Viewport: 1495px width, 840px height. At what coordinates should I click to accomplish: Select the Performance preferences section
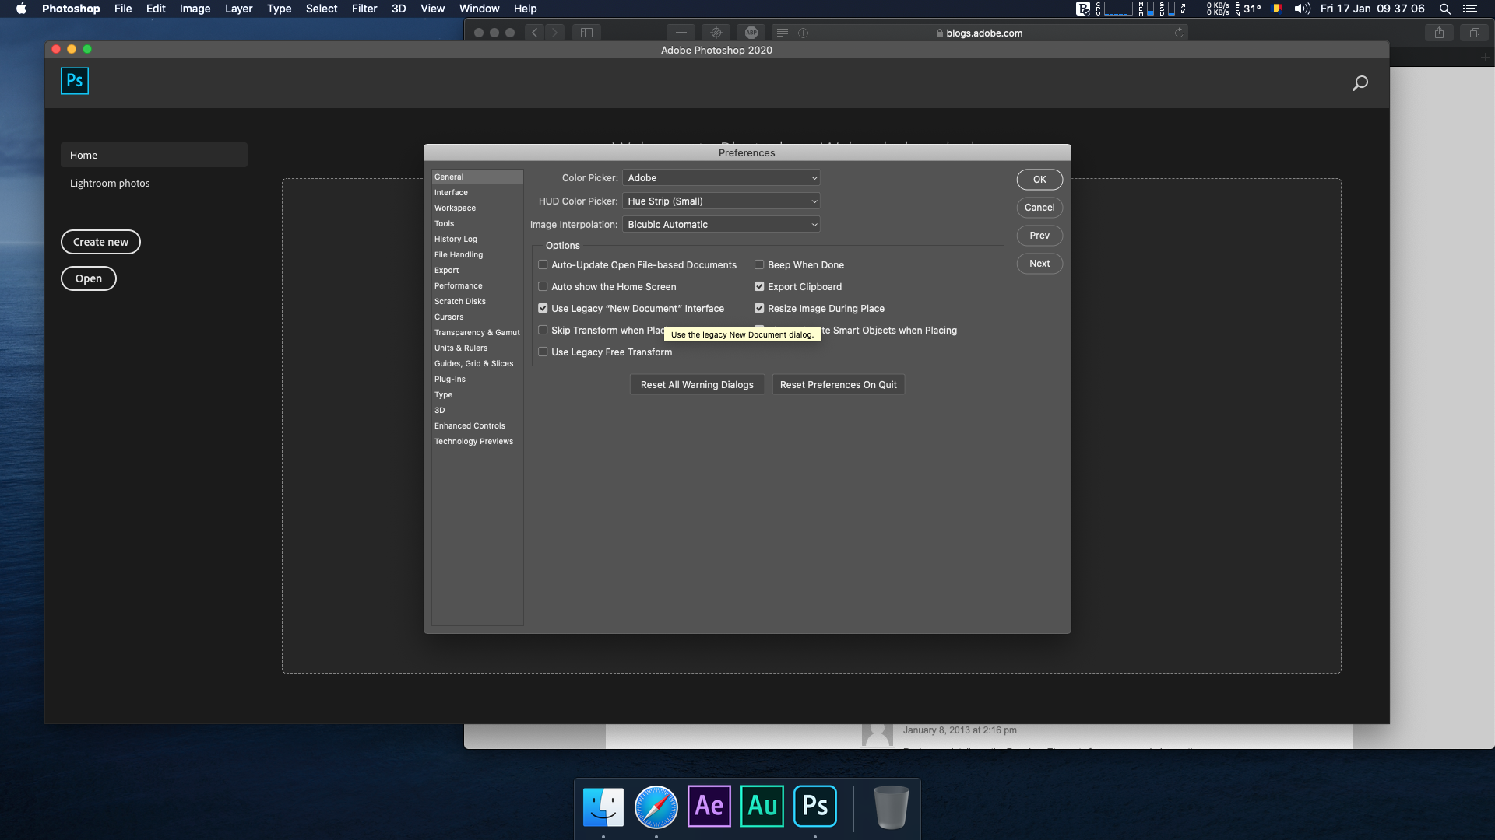[x=458, y=285]
